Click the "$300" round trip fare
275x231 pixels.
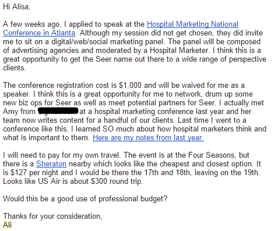click(99, 182)
